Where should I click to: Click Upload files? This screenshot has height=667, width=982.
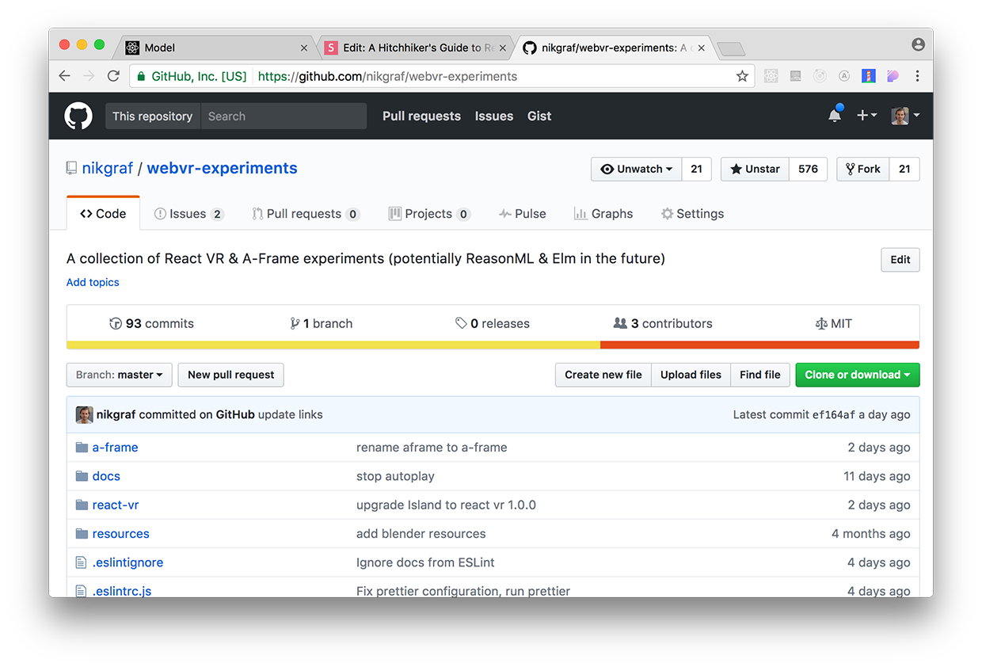(x=691, y=375)
